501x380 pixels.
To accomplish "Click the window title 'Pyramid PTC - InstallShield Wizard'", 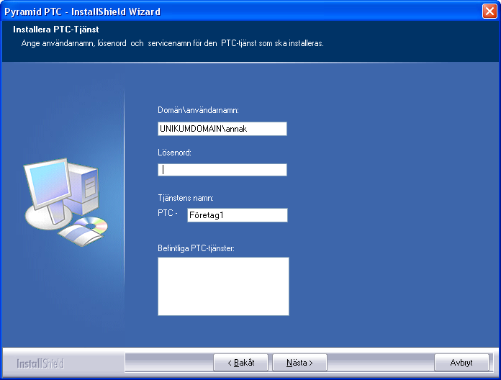I will coord(83,12).
